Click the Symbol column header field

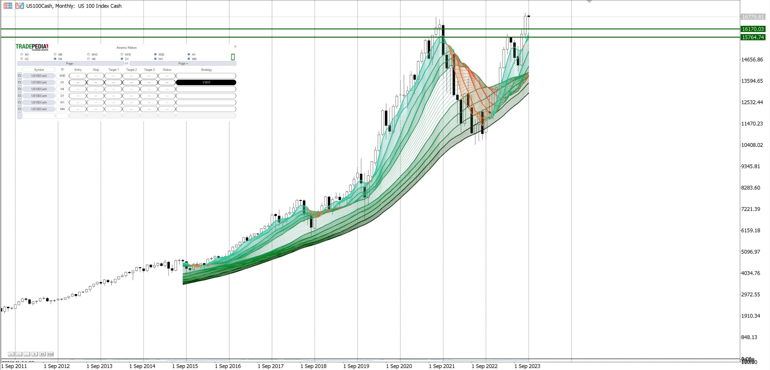pyautogui.click(x=39, y=70)
